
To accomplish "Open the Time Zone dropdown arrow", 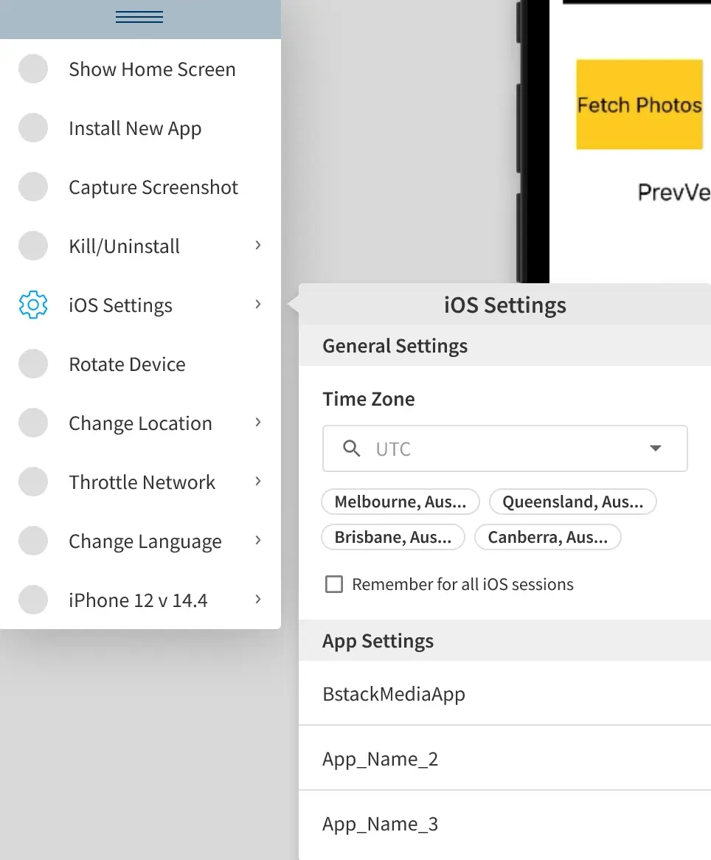I will [x=655, y=448].
